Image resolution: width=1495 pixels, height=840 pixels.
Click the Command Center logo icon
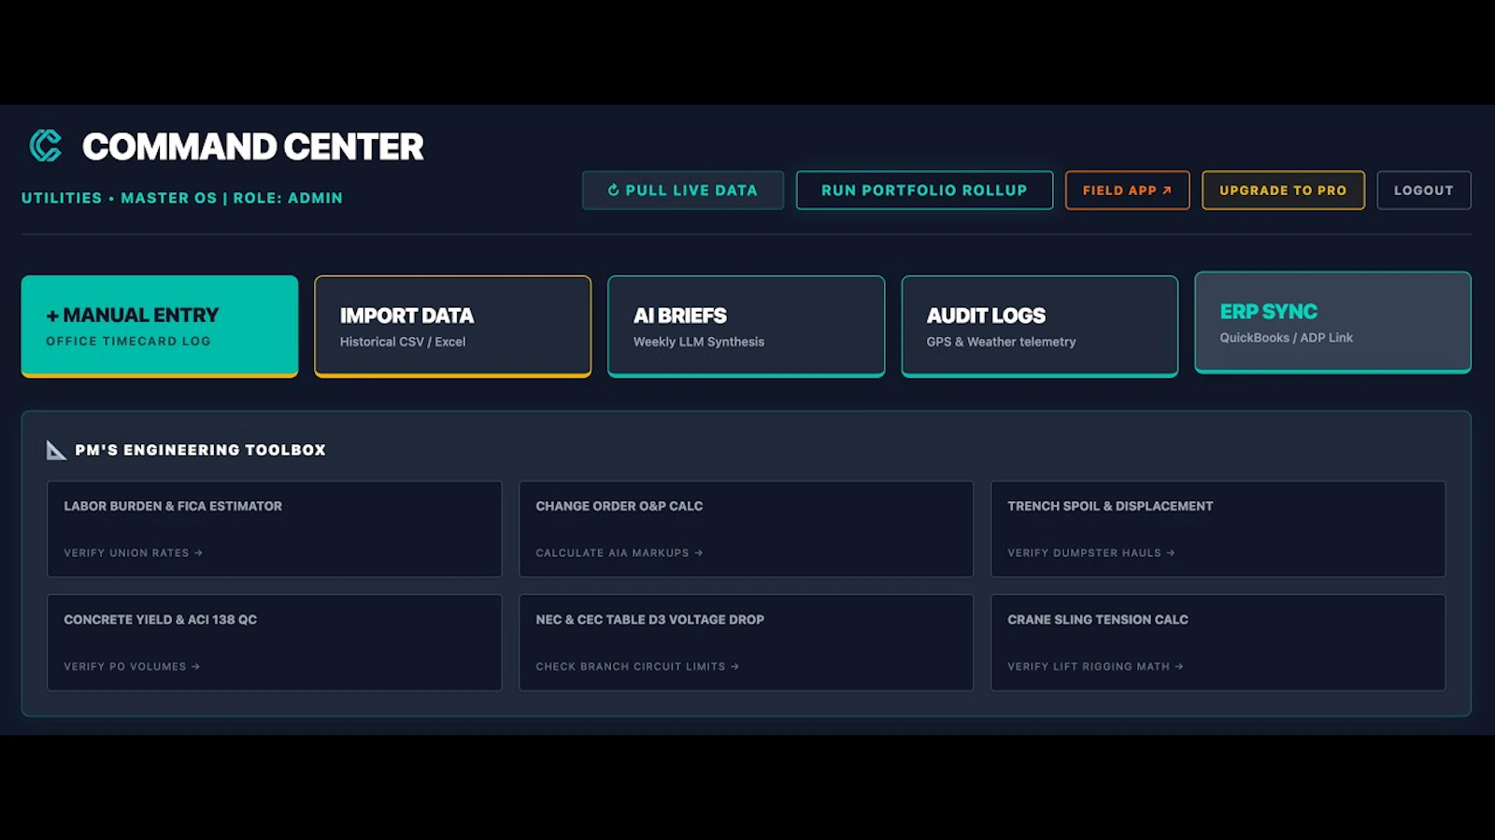pos(46,146)
